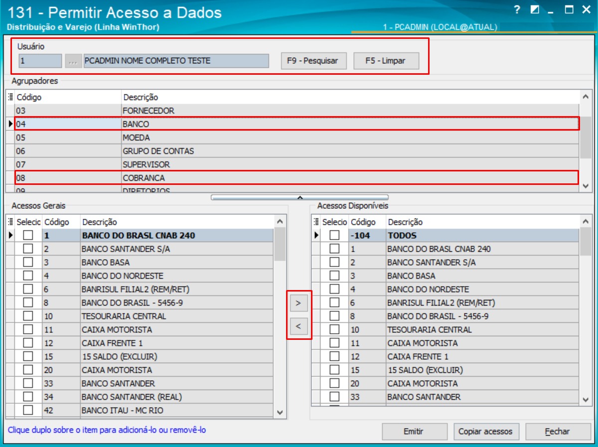
Task: Click scroll up arrow in Acessos Disponíveis list
Action: (585, 221)
